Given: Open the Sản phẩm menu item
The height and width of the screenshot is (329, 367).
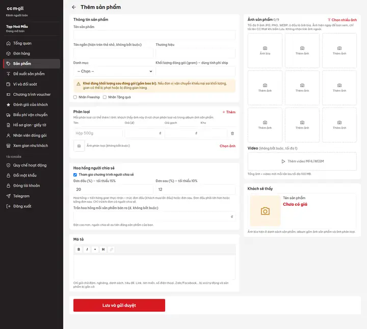Looking at the screenshot, I should point(32,64).
